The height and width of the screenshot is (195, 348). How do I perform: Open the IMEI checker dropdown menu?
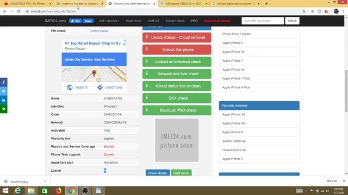point(109,21)
